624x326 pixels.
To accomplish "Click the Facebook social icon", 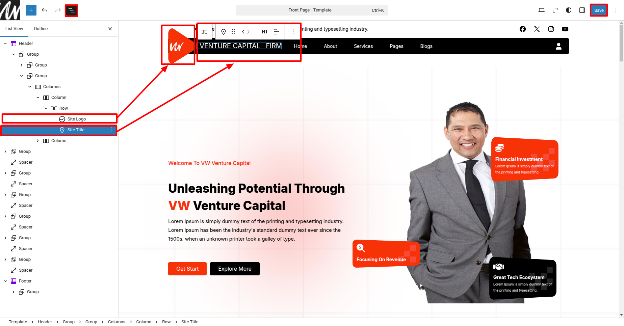I will [523, 29].
